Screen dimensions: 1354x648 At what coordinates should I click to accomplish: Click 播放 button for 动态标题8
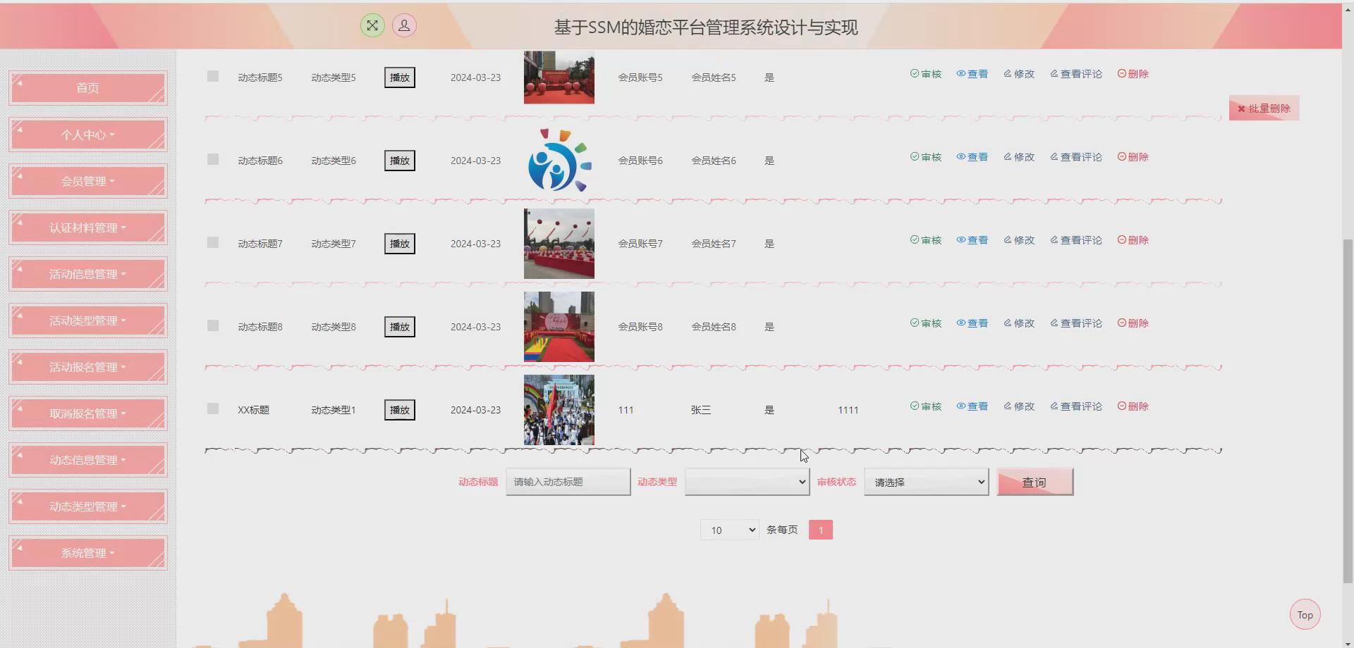point(400,327)
